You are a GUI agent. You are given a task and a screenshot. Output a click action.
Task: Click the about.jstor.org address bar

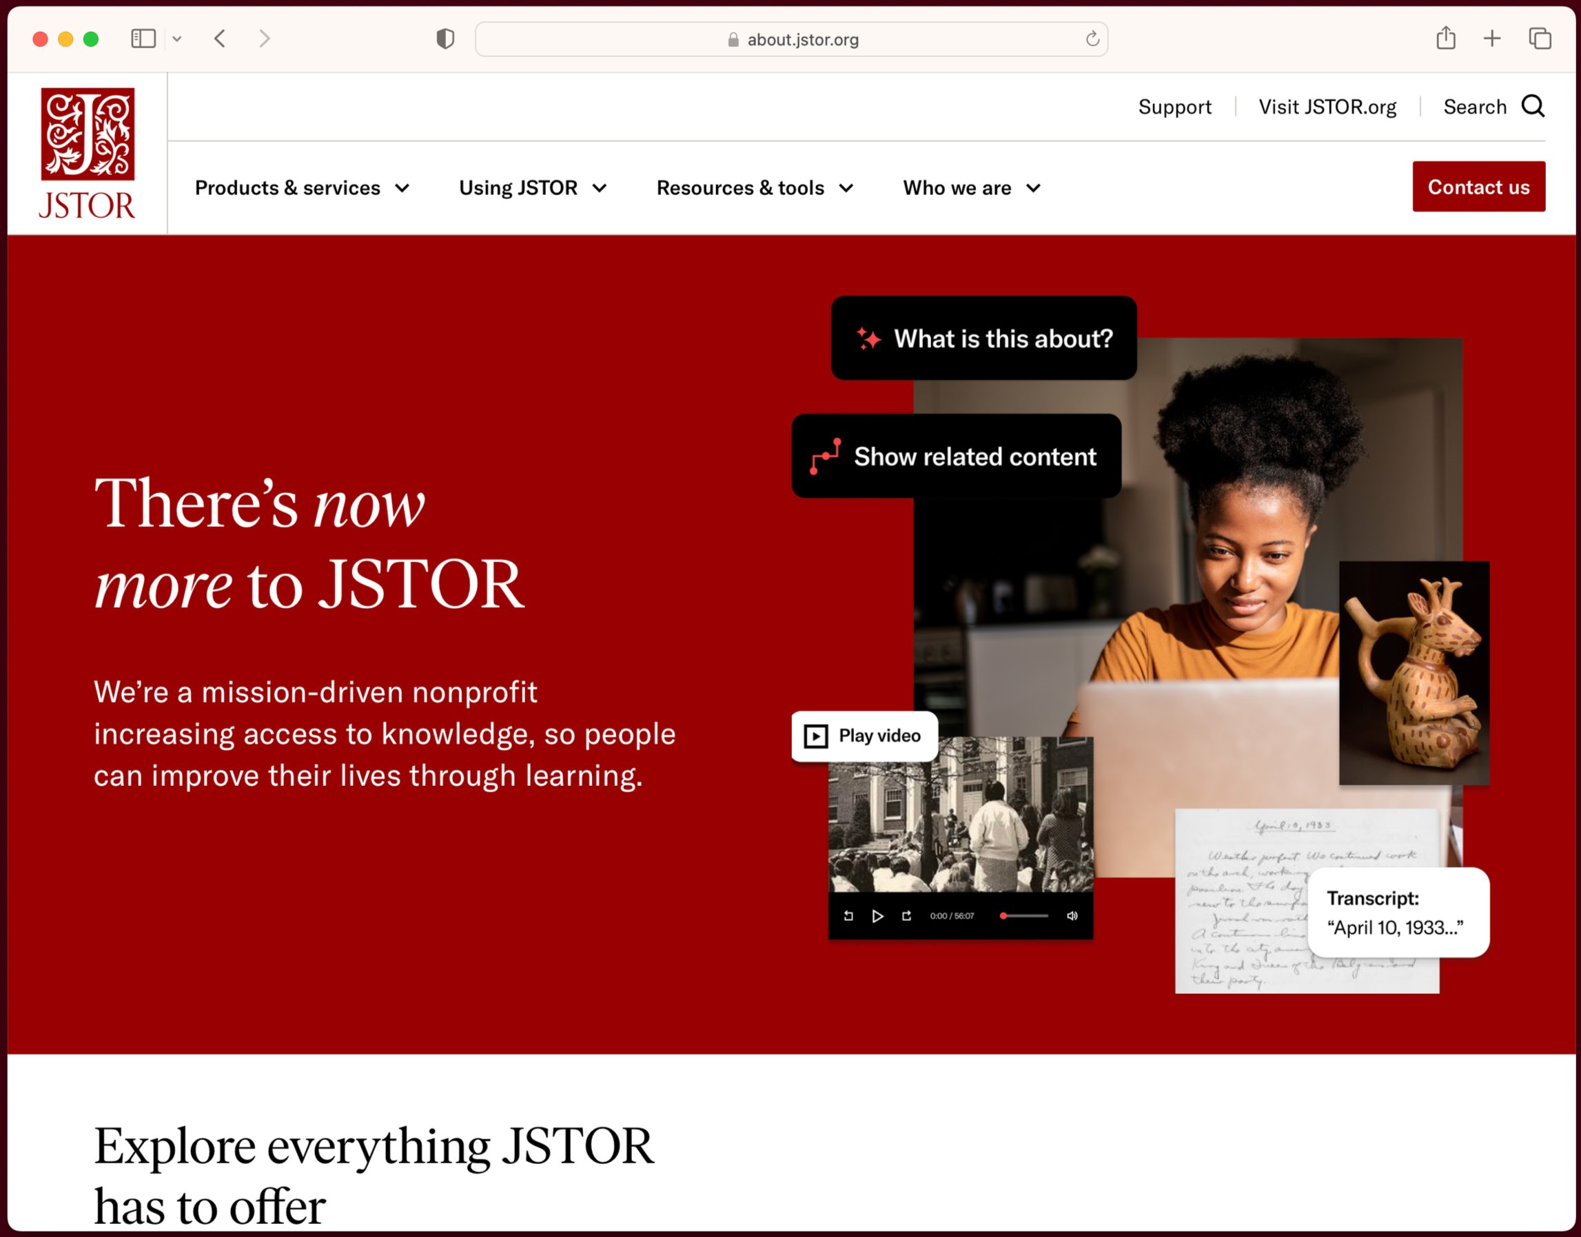pos(791,39)
